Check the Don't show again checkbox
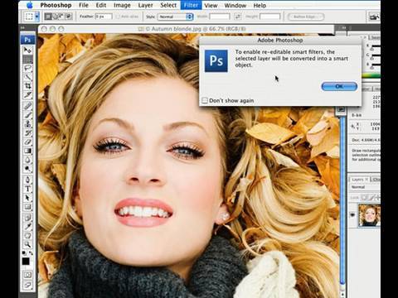The height and width of the screenshot is (298, 398). pos(205,100)
